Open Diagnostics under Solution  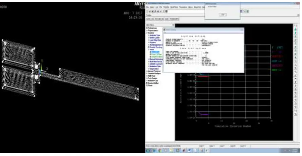pos(154,69)
